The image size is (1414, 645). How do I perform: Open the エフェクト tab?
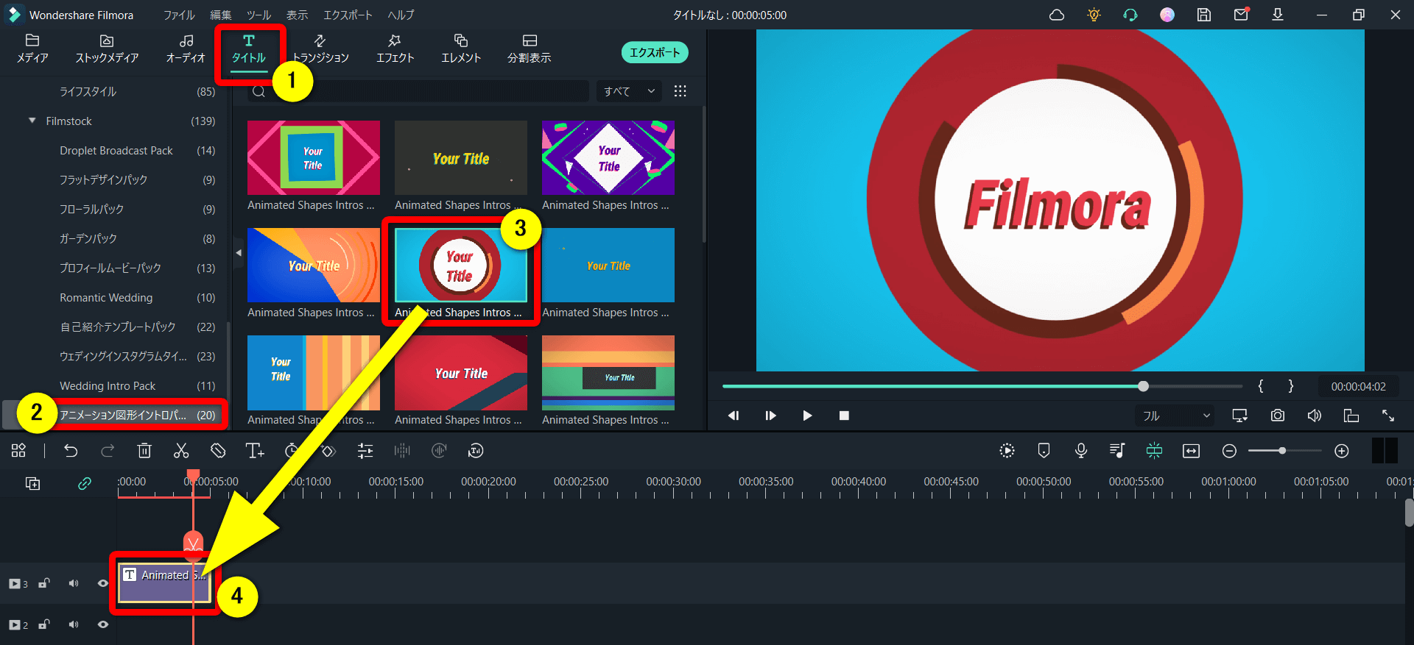pos(395,49)
